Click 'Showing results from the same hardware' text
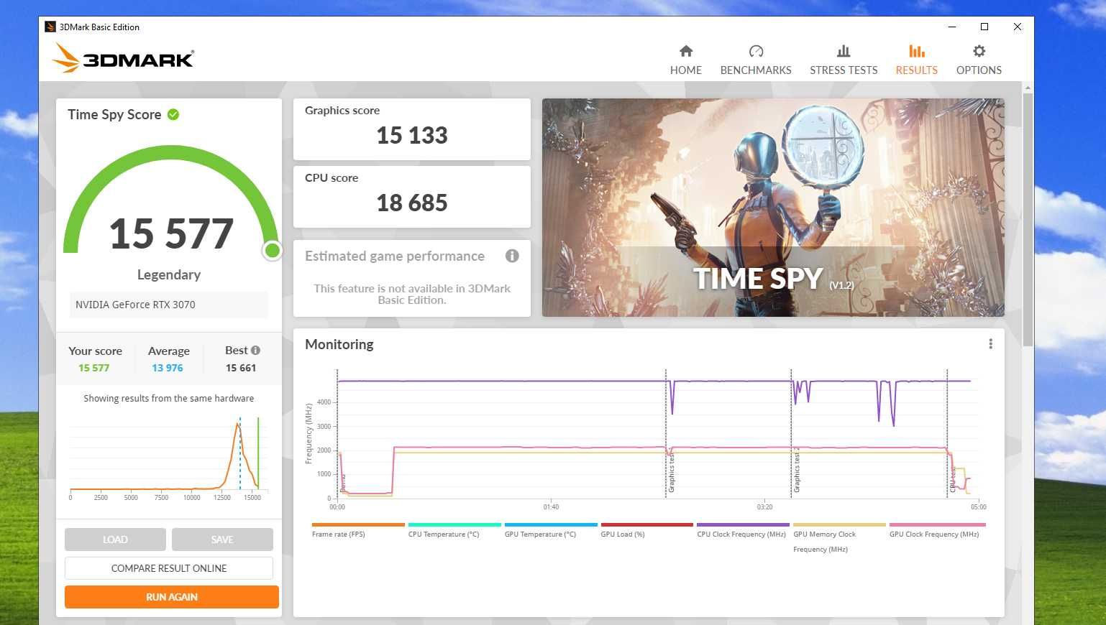Viewport: 1106px width, 625px height. pos(169,398)
